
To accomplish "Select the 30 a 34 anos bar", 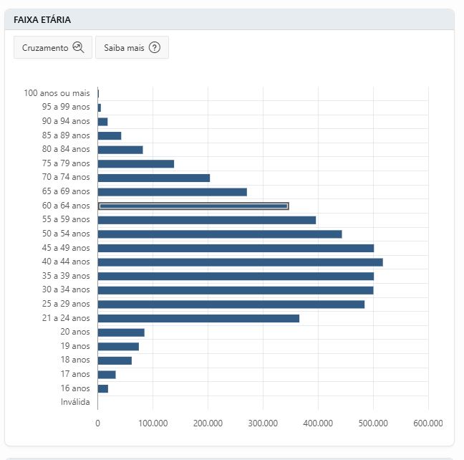I will (236, 290).
